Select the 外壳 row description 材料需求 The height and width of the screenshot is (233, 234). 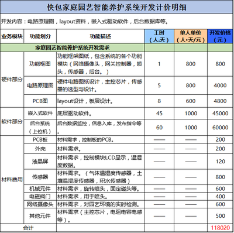point(101,149)
